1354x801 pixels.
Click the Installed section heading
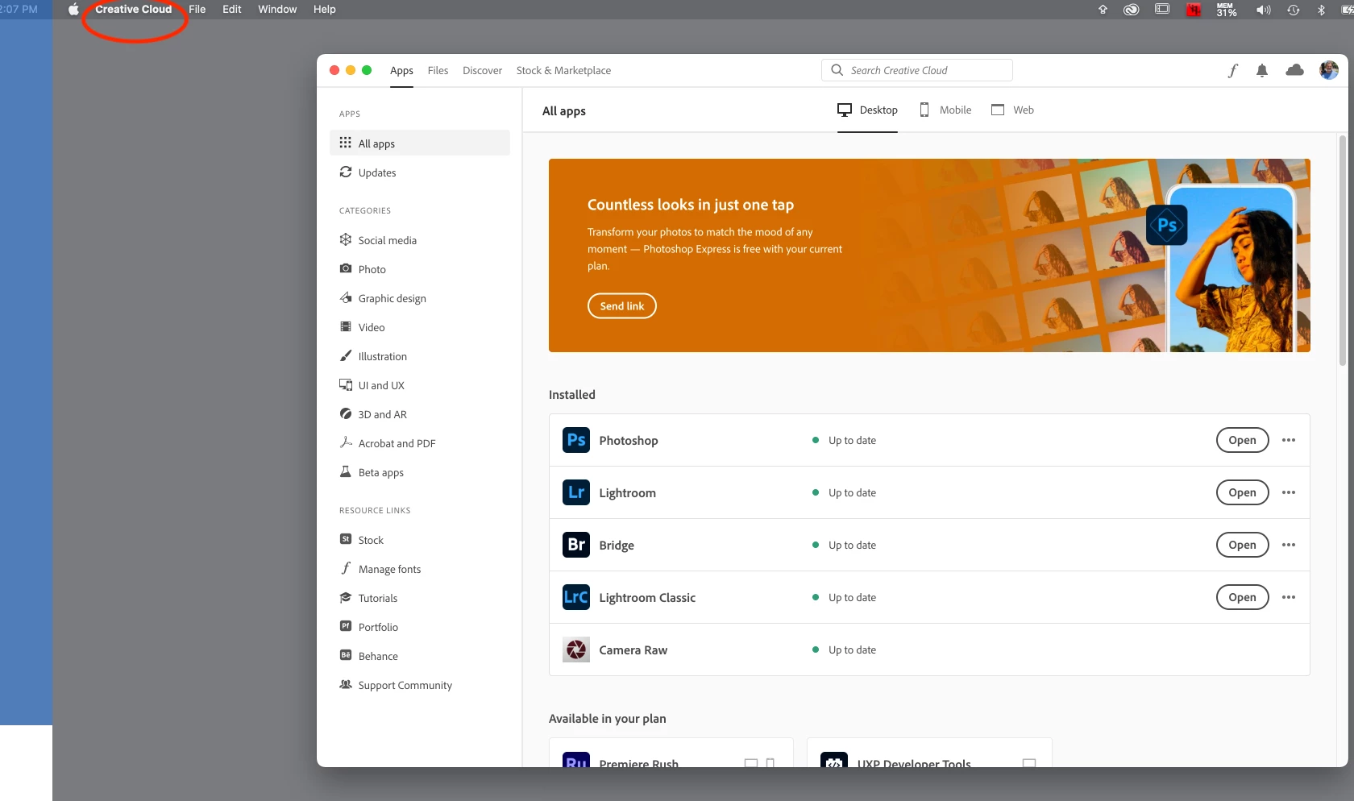click(x=572, y=395)
